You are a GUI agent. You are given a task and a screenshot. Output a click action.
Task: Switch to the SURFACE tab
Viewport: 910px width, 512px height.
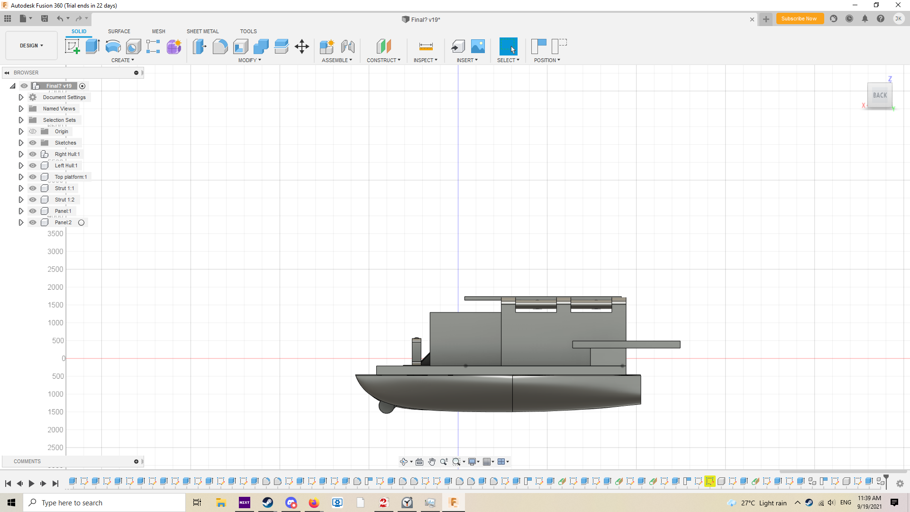(x=119, y=31)
